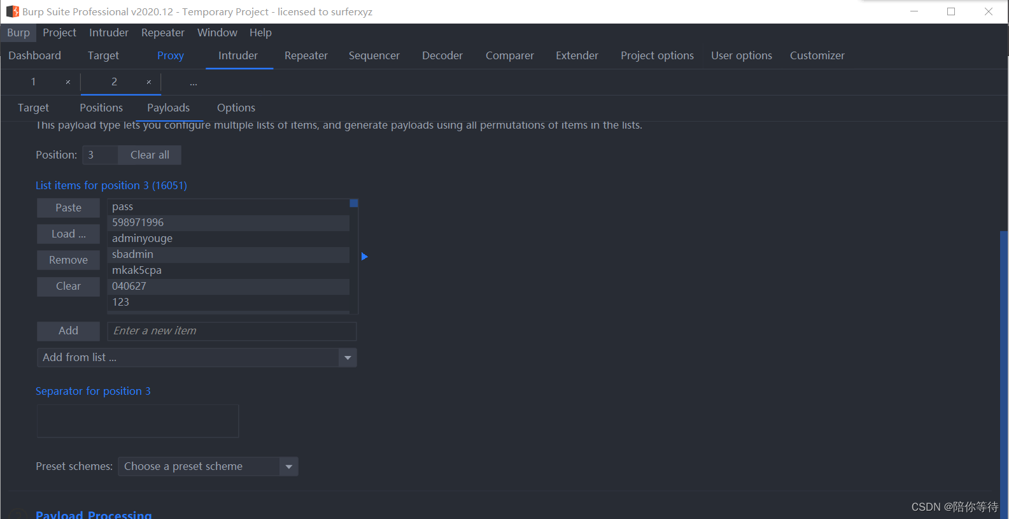Image resolution: width=1009 pixels, height=519 pixels.
Task: Select list item 'adminyouge'
Action: 229,239
